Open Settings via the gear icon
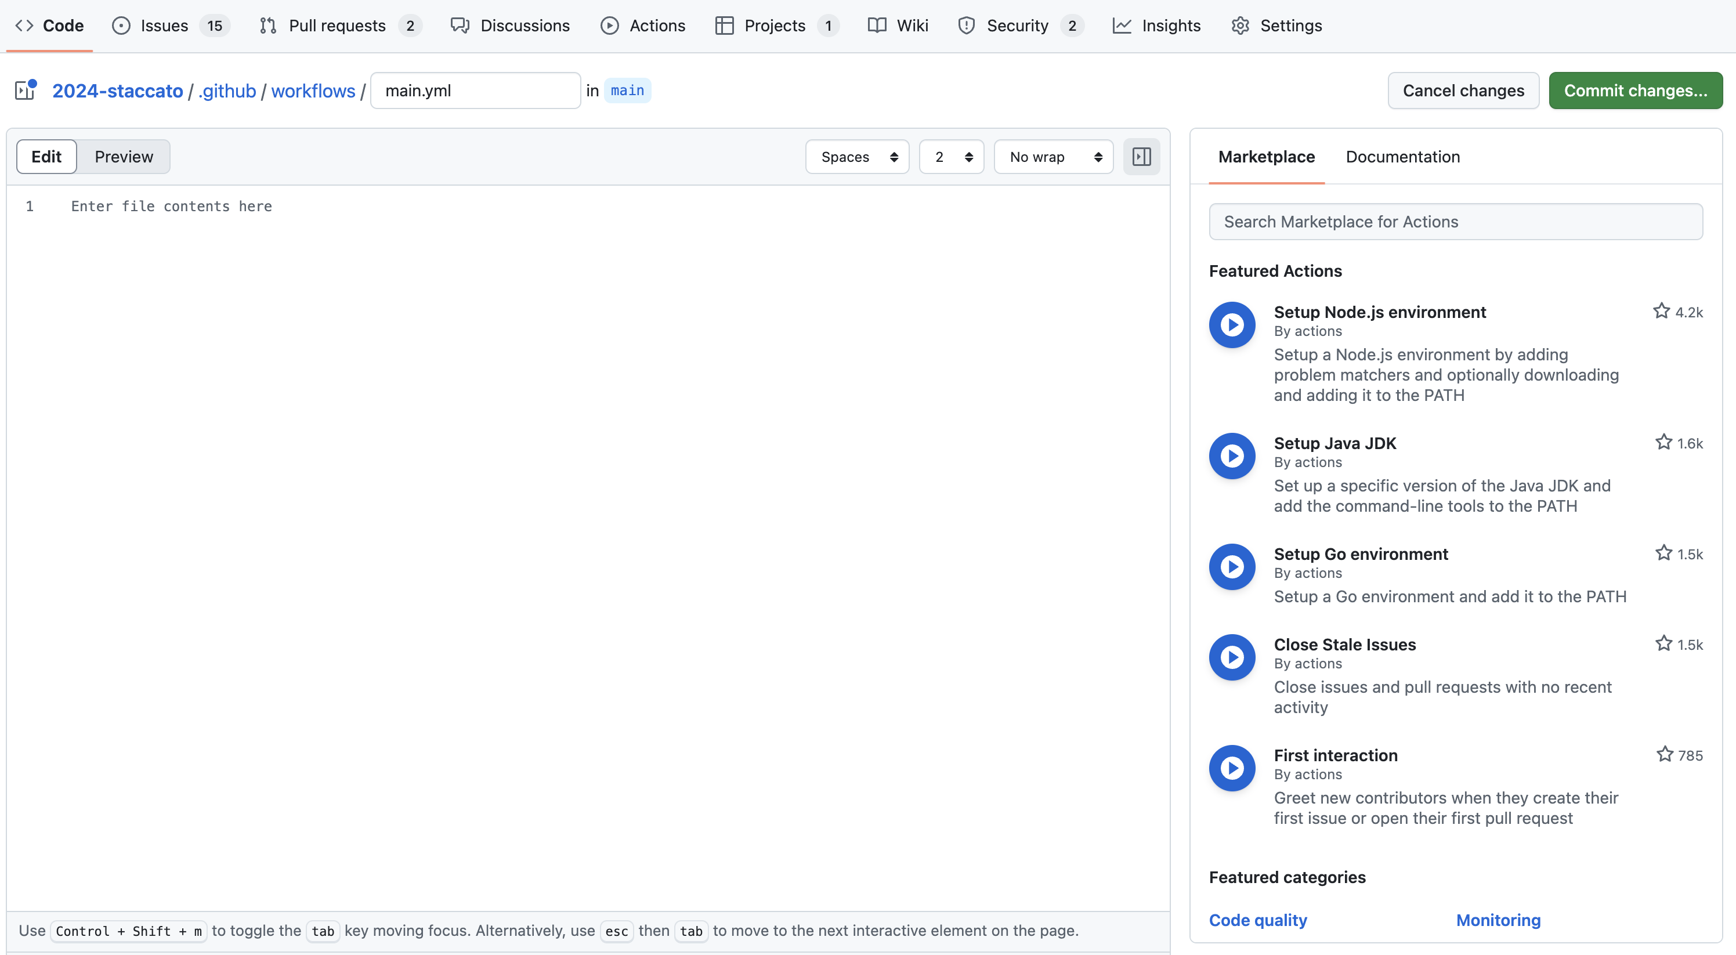Image resolution: width=1736 pixels, height=955 pixels. [x=1240, y=26]
